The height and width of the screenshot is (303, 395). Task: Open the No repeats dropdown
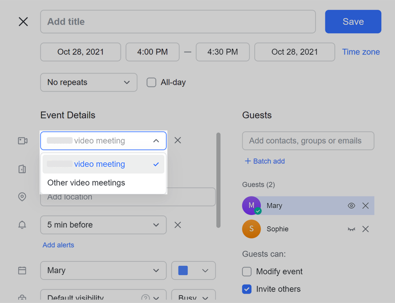[x=89, y=82]
